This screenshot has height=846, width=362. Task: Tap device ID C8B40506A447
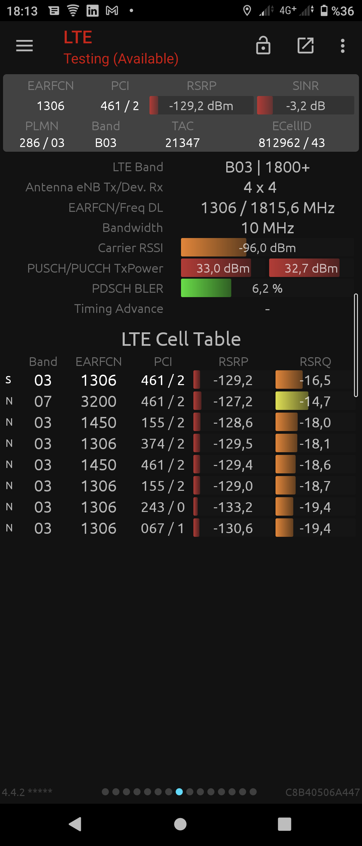[x=322, y=792]
